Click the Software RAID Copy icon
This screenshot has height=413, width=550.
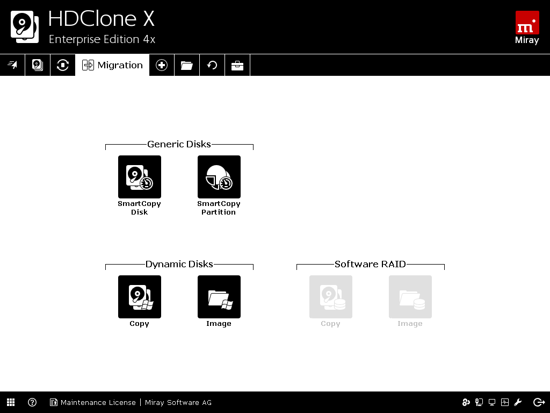(331, 297)
